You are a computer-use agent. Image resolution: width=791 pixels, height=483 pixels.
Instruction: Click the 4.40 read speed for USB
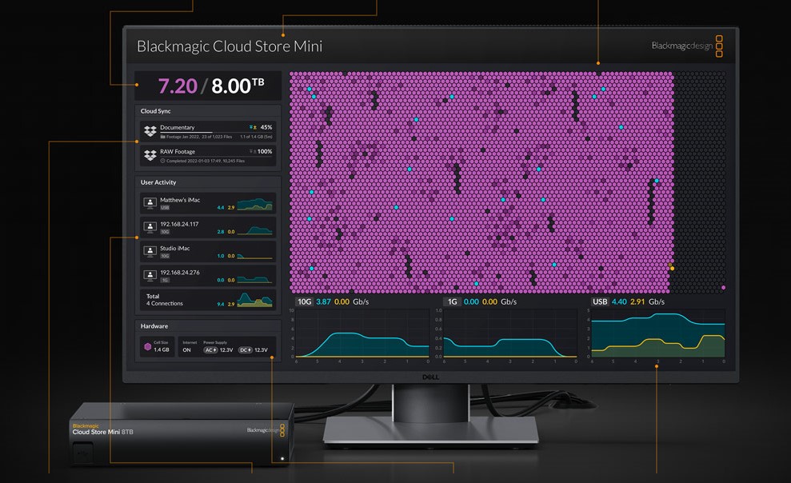(619, 301)
